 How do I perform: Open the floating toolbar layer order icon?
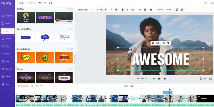click(158, 43)
